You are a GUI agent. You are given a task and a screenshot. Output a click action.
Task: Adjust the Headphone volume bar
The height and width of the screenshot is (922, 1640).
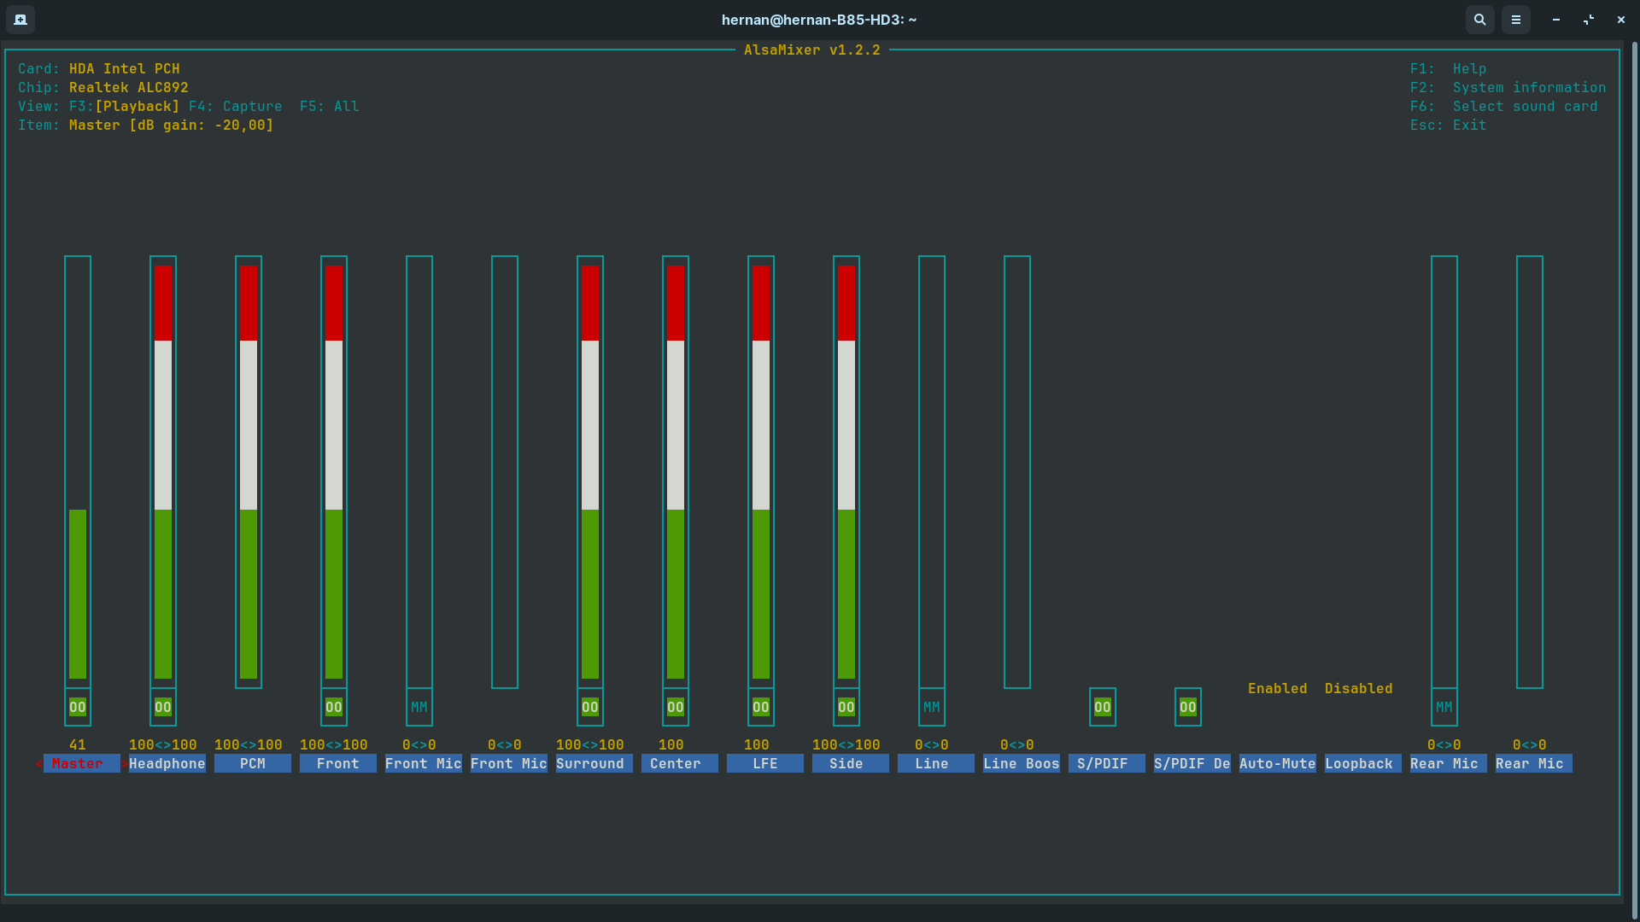[x=163, y=471]
